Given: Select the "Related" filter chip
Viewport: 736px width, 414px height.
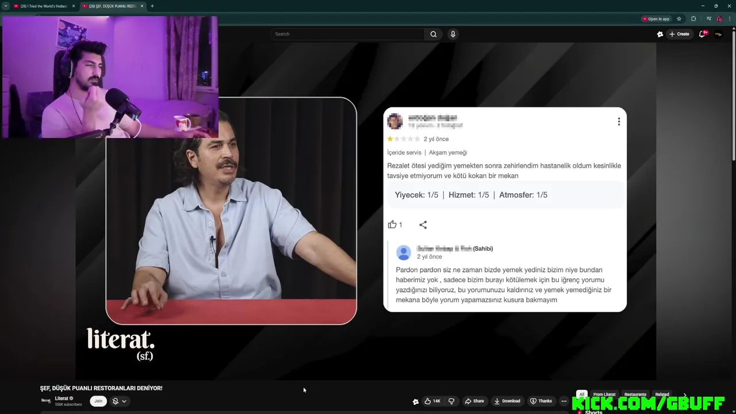Looking at the screenshot, I should tap(662, 394).
